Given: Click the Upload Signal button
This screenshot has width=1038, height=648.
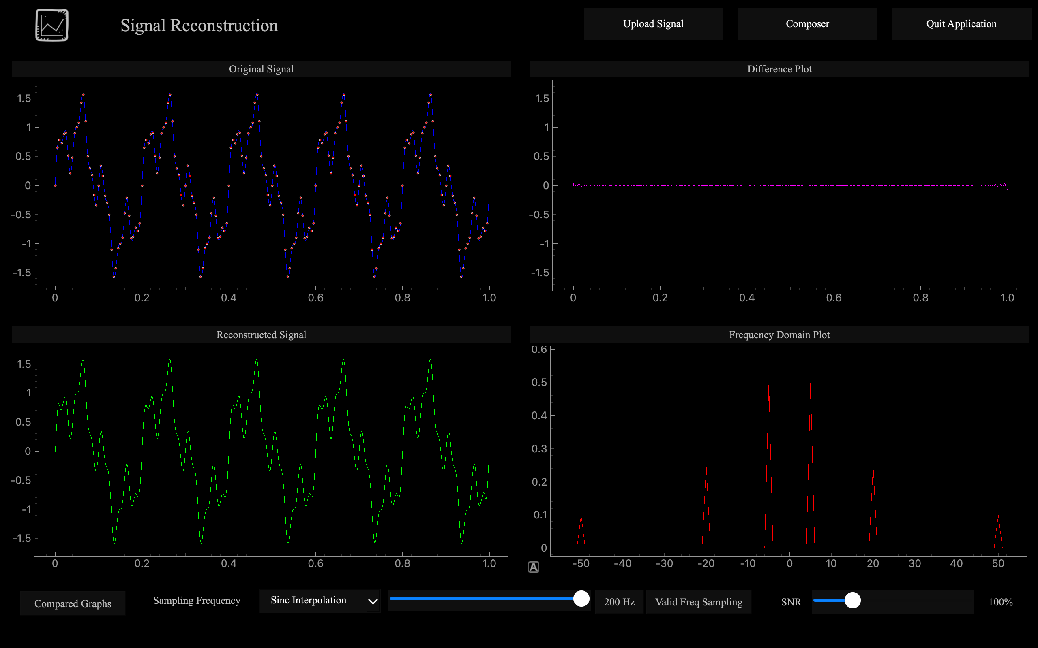Looking at the screenshot, I should click(653, 24).
